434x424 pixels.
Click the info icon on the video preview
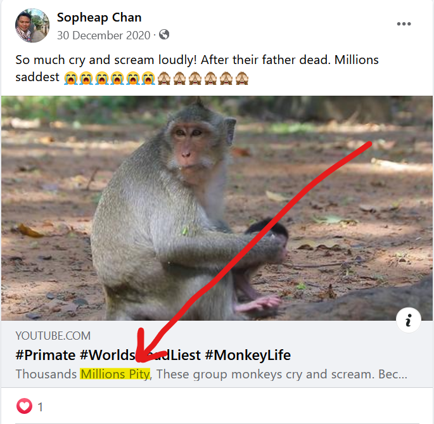tap(409, 321)
